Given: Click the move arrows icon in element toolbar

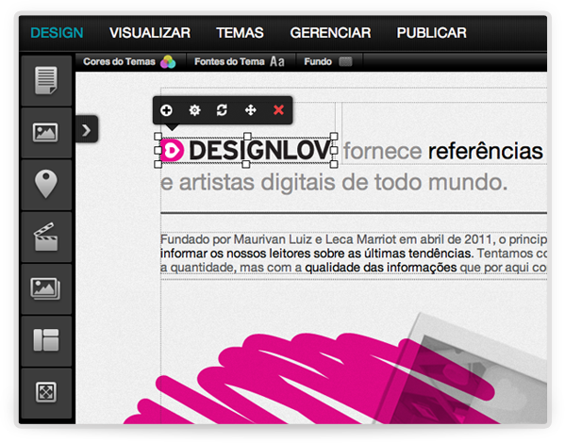Looking at the screenshot, I should tap(251, 110).
